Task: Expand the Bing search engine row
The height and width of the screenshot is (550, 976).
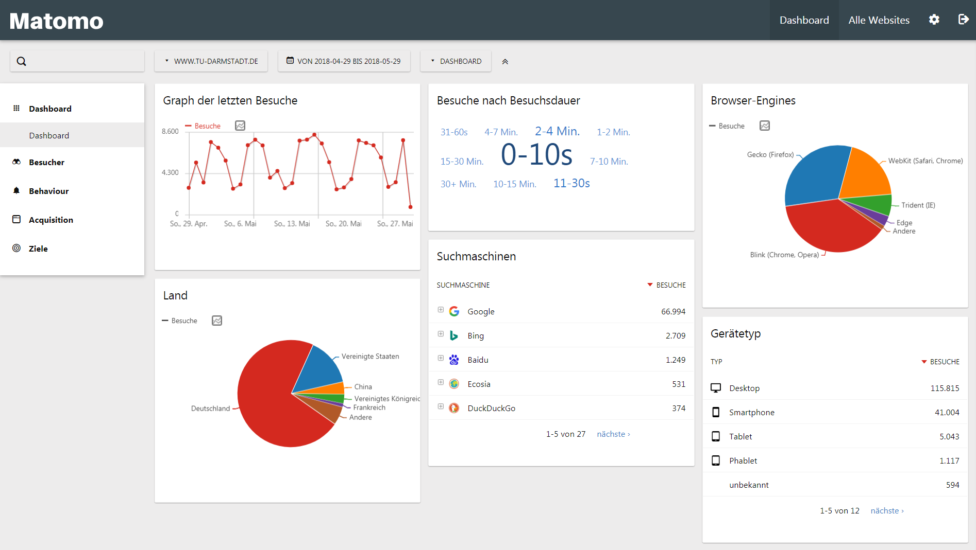Action: [x=441, y=334]
